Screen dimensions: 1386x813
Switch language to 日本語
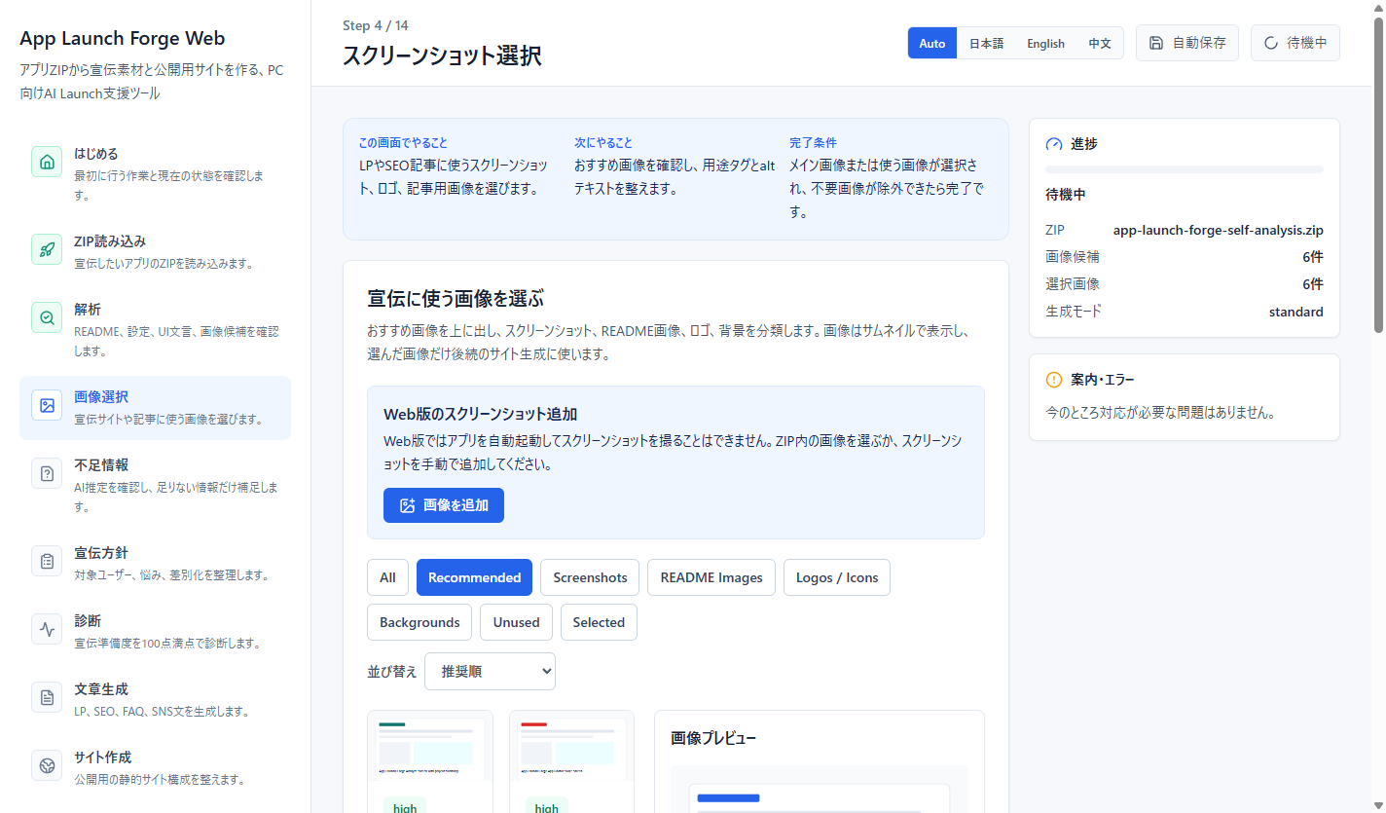[986, 43]
